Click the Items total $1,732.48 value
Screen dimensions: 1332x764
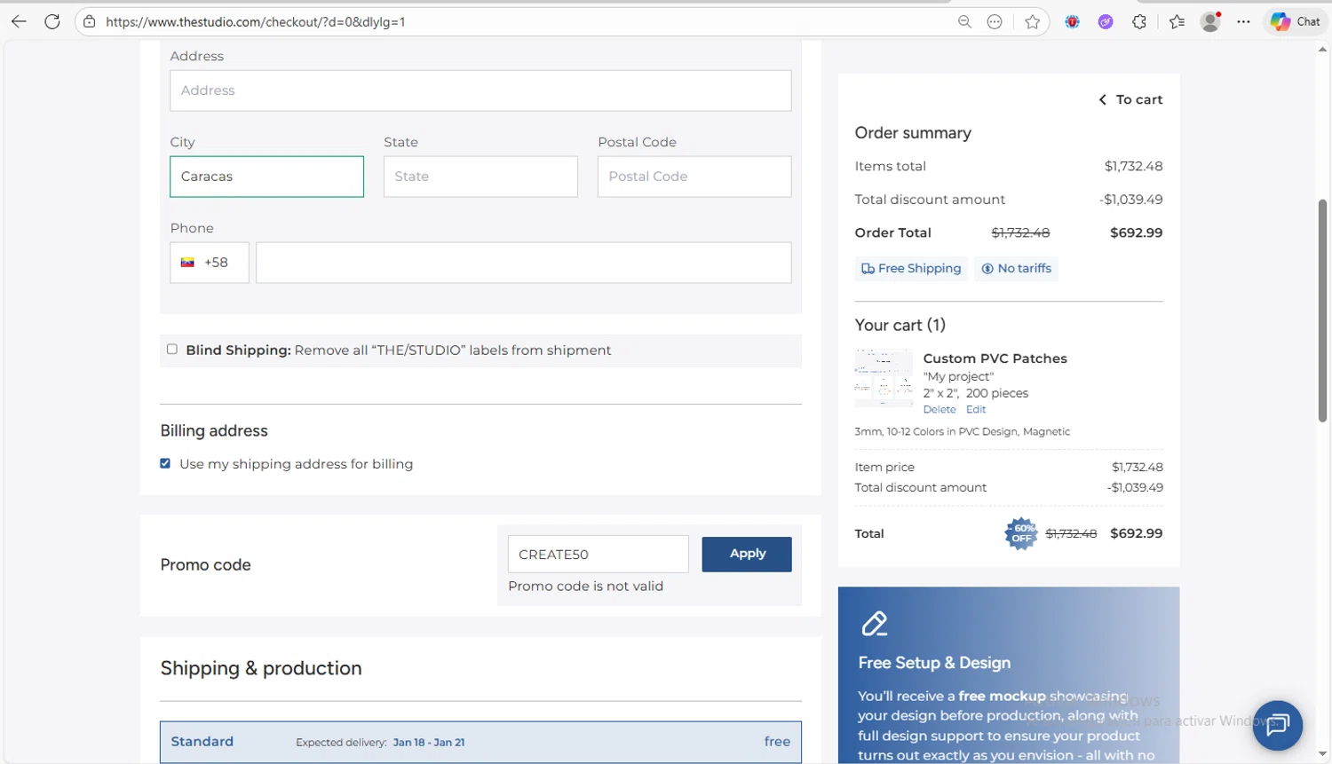click(1133, 166)
